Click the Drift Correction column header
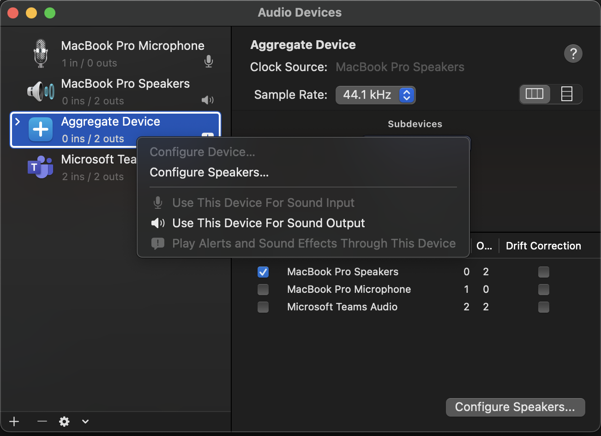 click(543, 246)
